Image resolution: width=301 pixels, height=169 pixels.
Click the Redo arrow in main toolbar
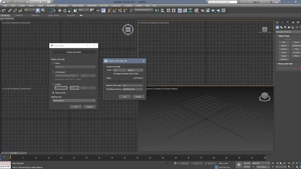pyautogui.click(x=4, y=10)
